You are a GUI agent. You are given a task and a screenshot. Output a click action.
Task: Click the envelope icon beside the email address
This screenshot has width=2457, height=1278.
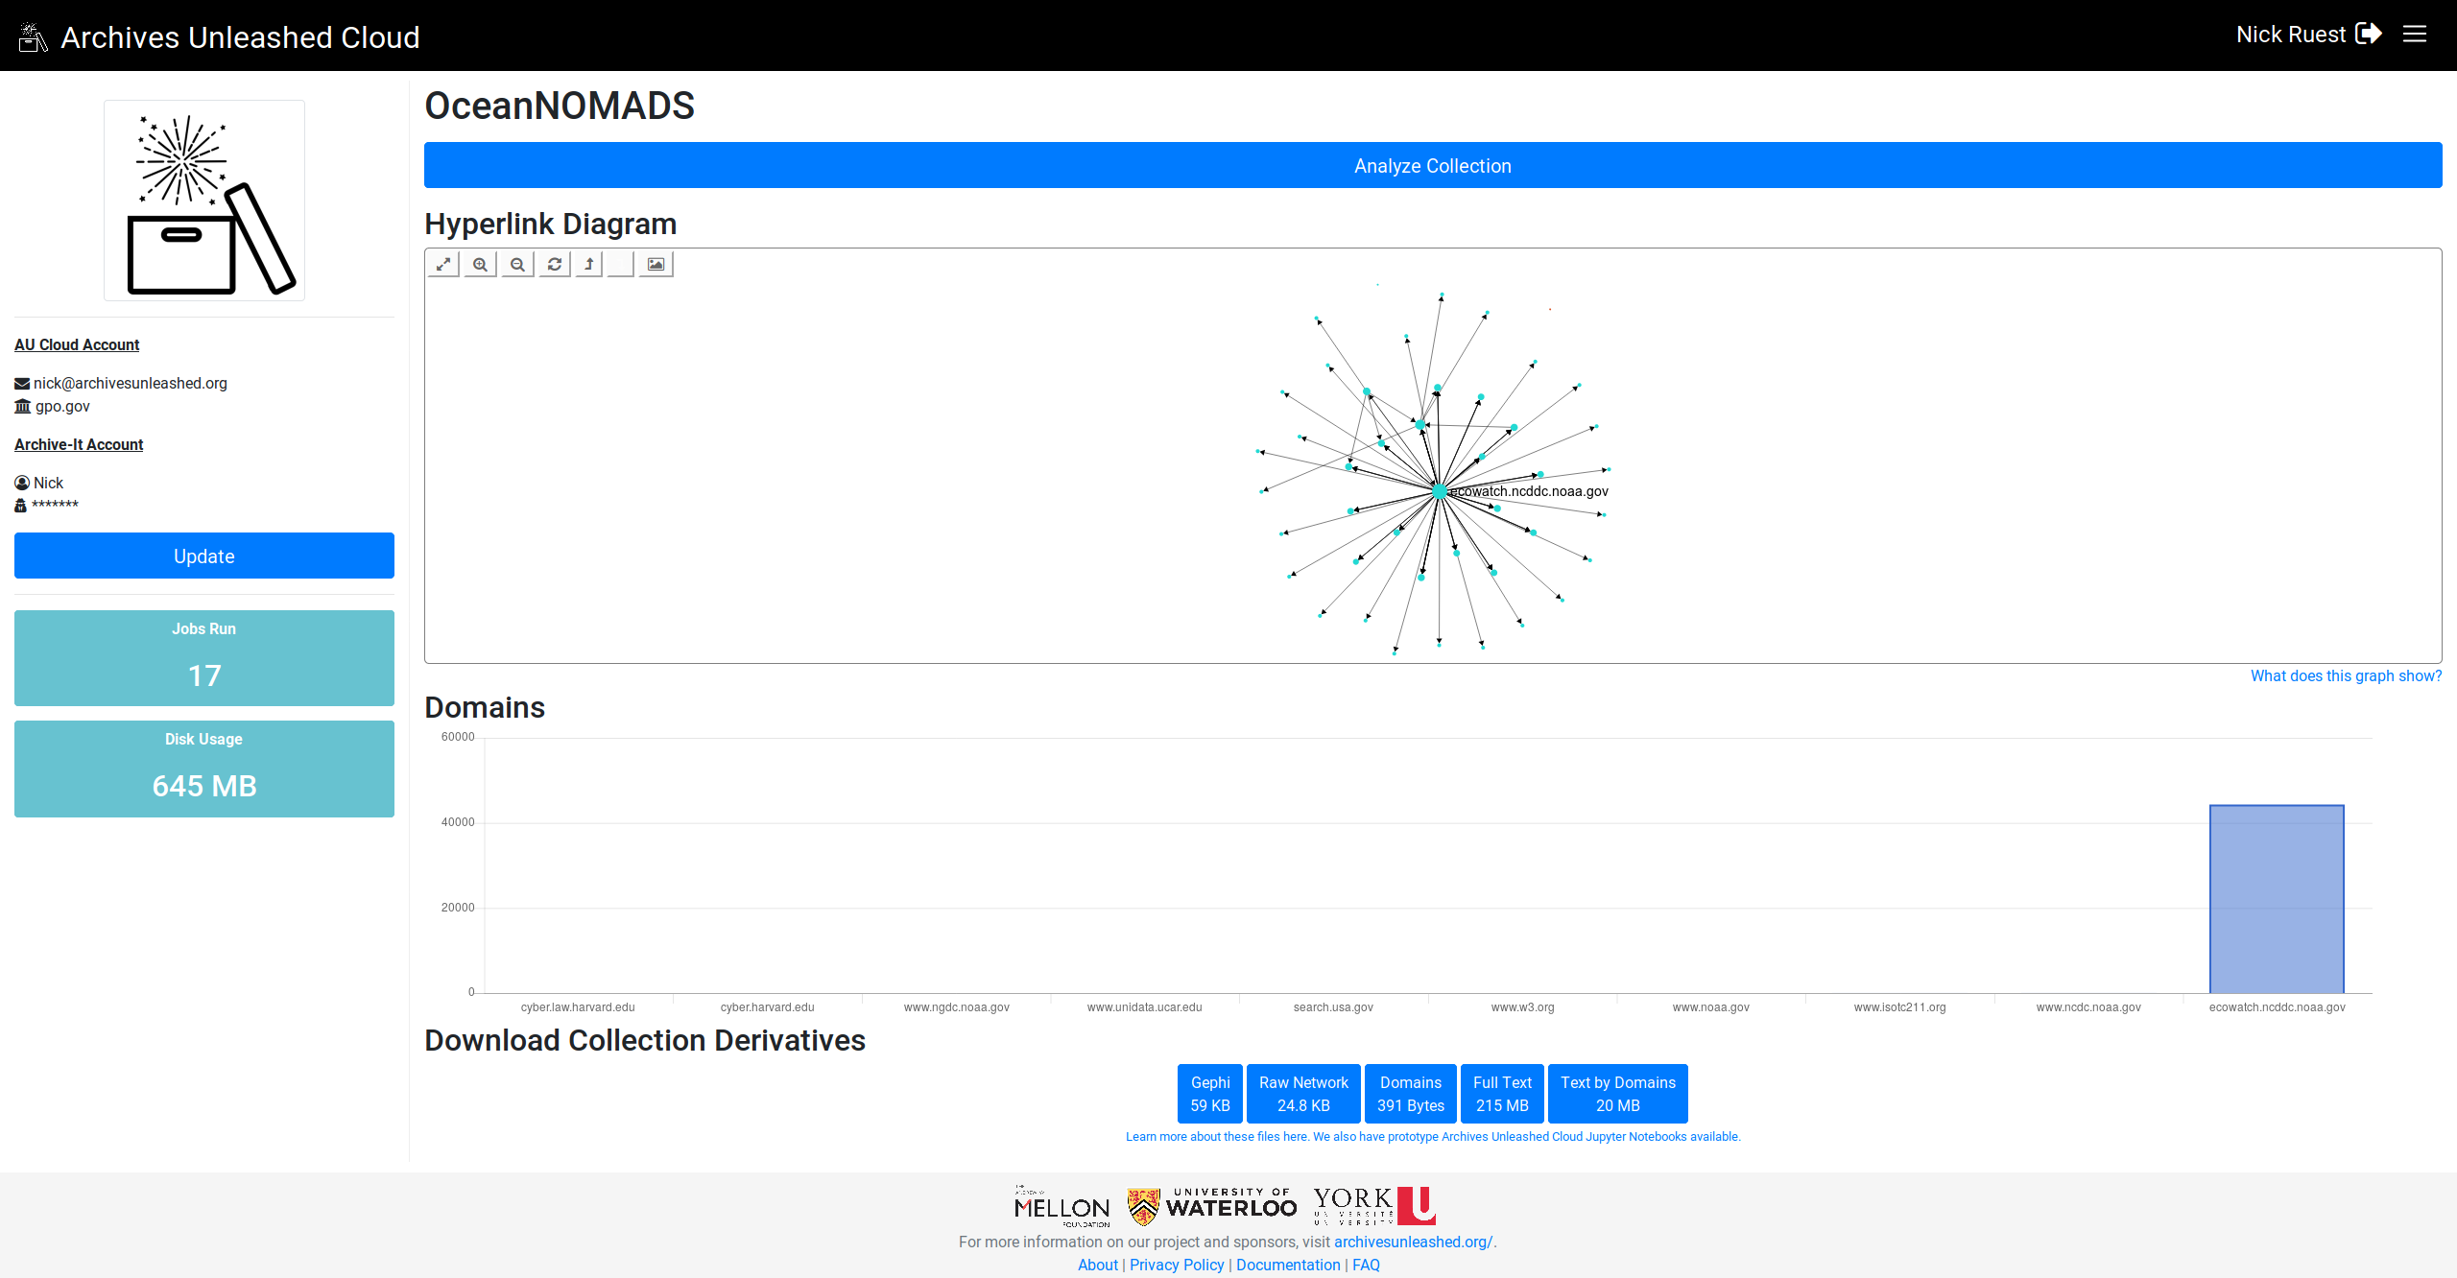tap(22, 384)
